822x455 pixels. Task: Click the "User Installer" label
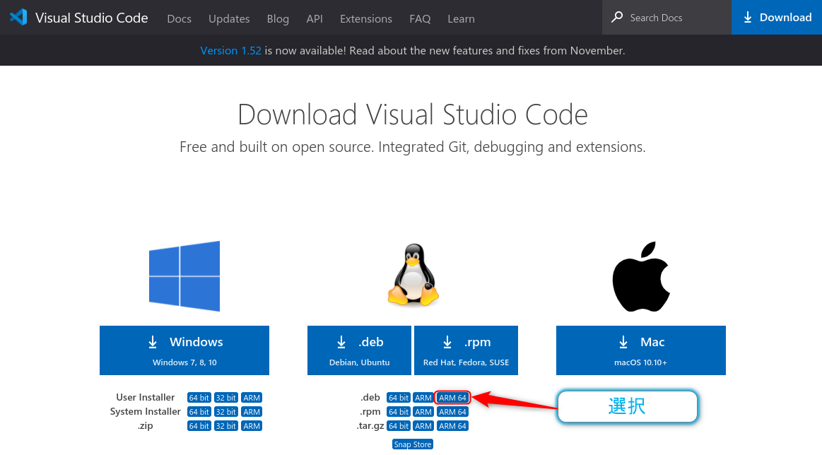pyautogui.click(x=145, y=397)
